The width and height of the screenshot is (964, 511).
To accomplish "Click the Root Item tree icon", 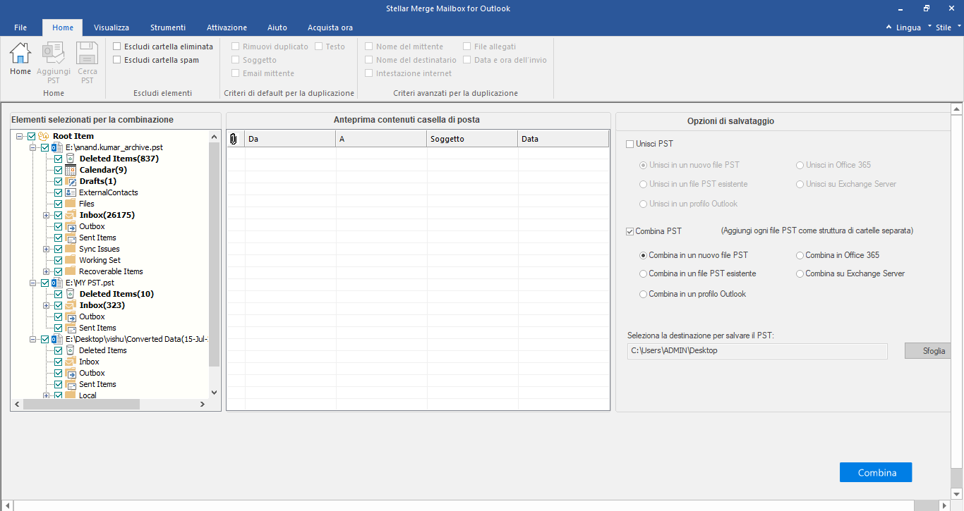I will point(44,136).
